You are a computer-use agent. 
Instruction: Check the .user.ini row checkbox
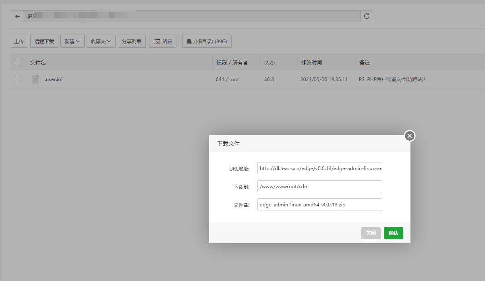(x=18, y=79)
